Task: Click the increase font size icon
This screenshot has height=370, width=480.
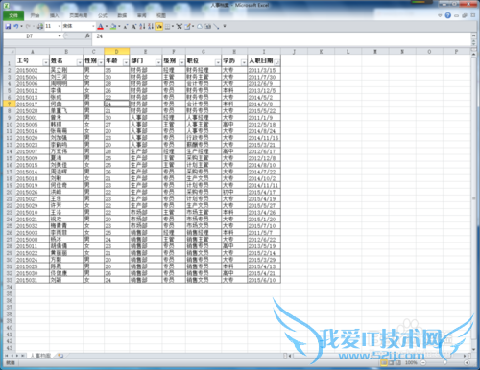Action: point(133,27)
